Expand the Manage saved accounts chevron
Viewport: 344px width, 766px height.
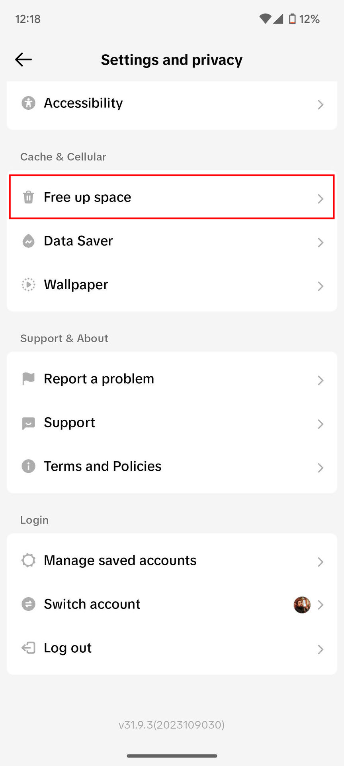321,562
